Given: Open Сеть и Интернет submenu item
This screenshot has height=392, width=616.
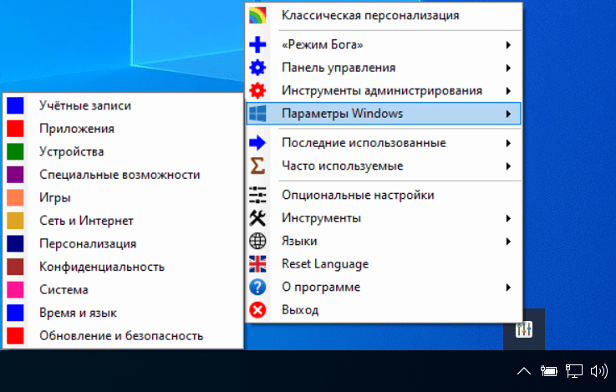Looking at the screenshot, I should (123, 221).
